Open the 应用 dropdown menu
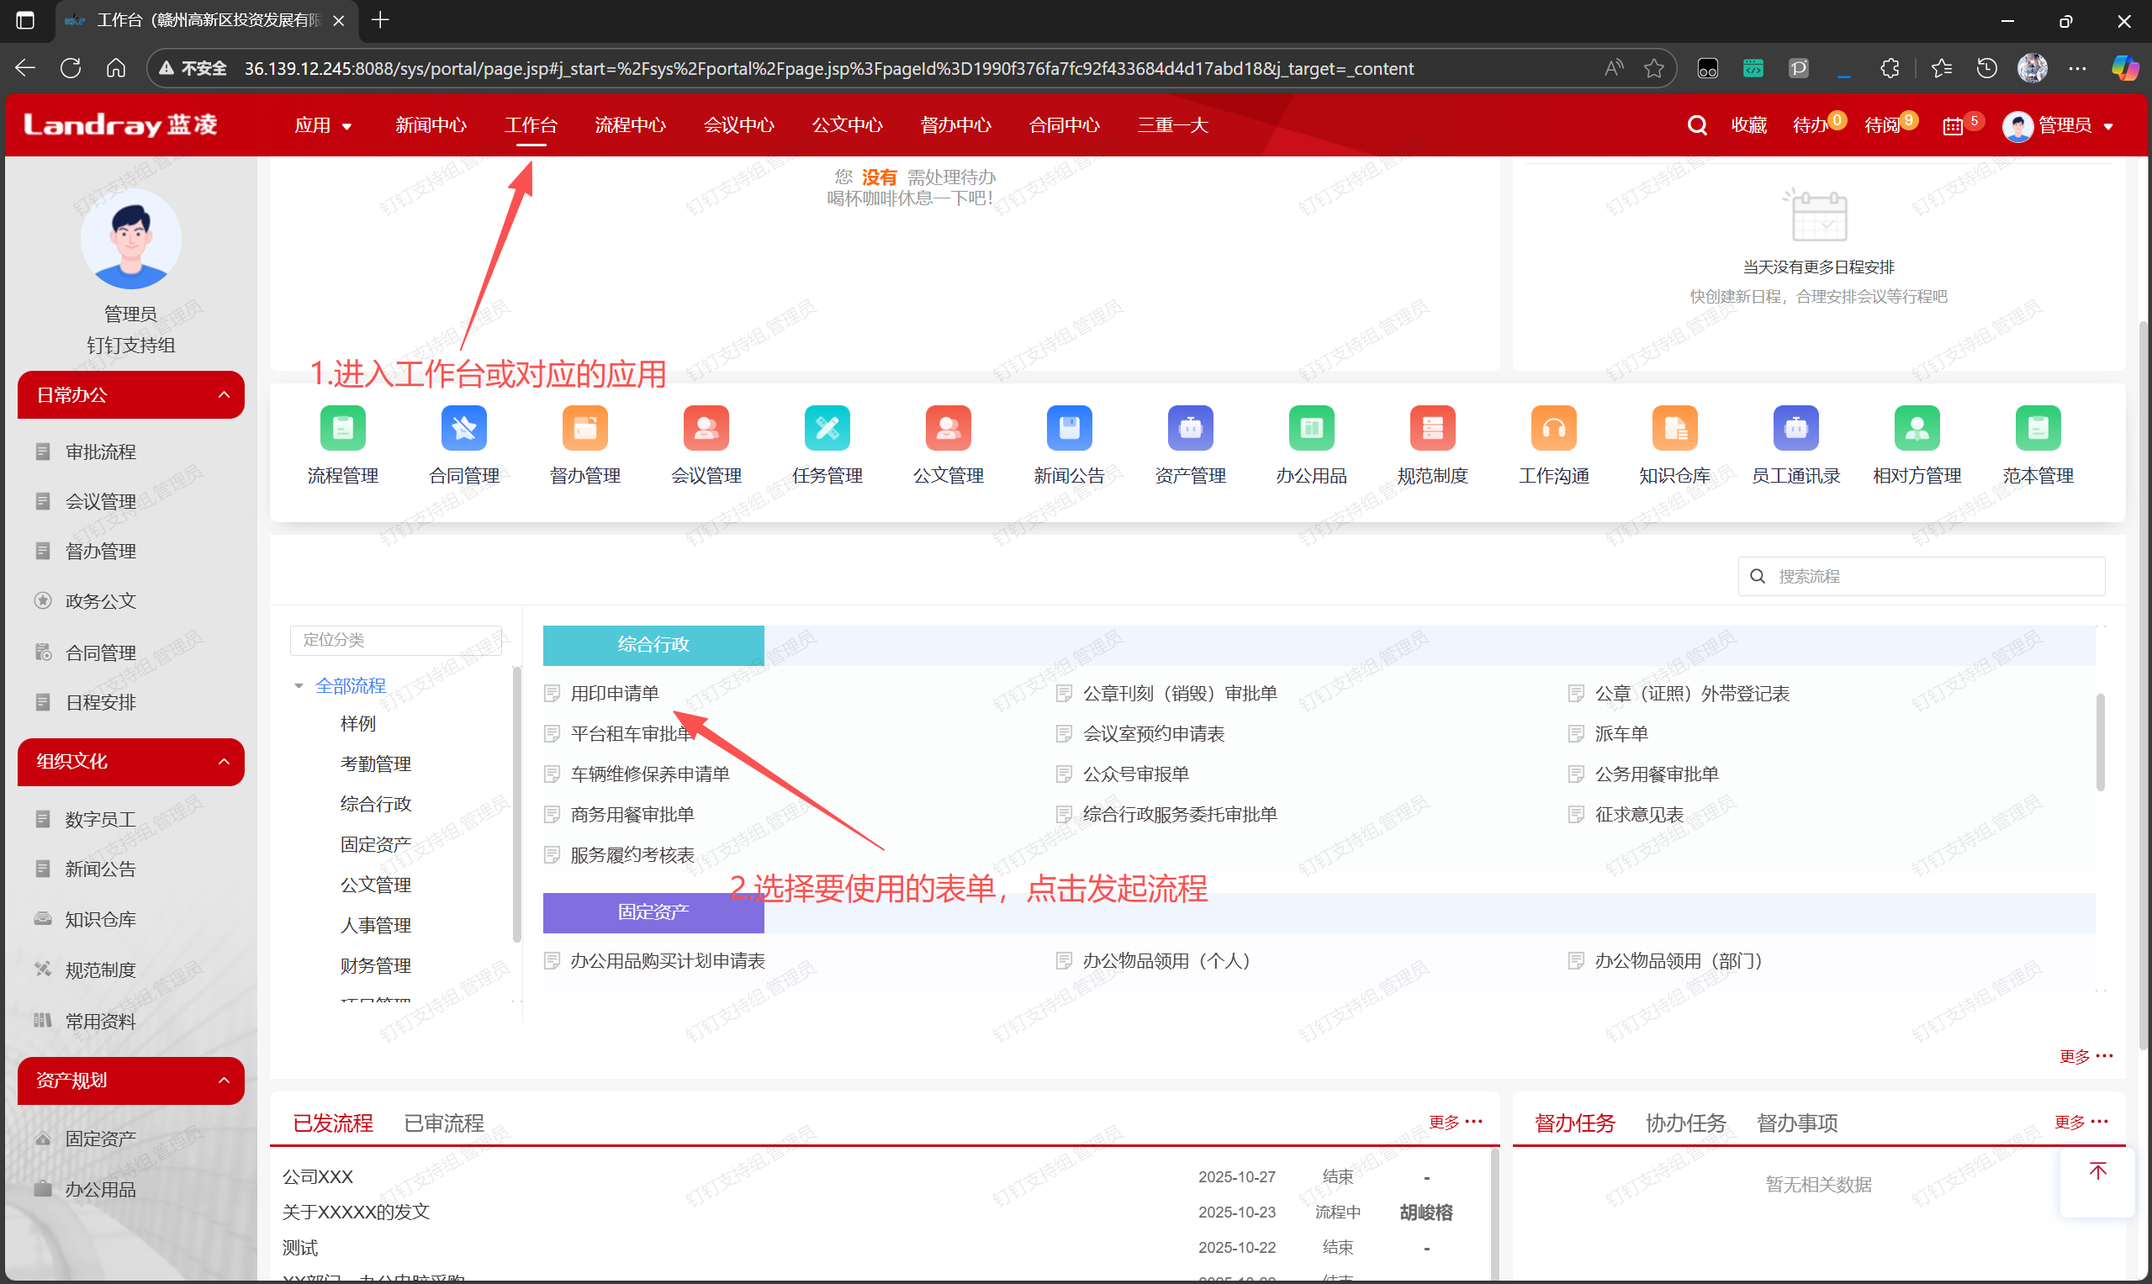The image size is (2152, 1284). click(322, 125)
